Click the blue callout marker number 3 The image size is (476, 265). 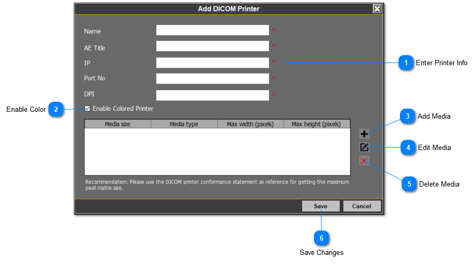[x=407, y=117]
